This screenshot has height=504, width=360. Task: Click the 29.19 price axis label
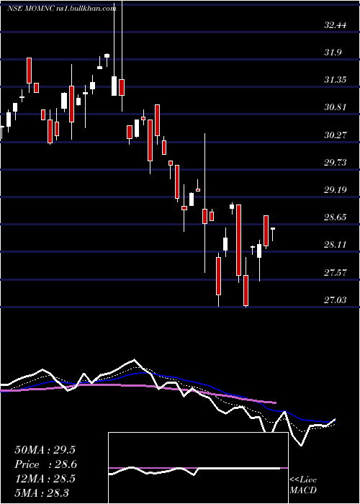(336, 190)
